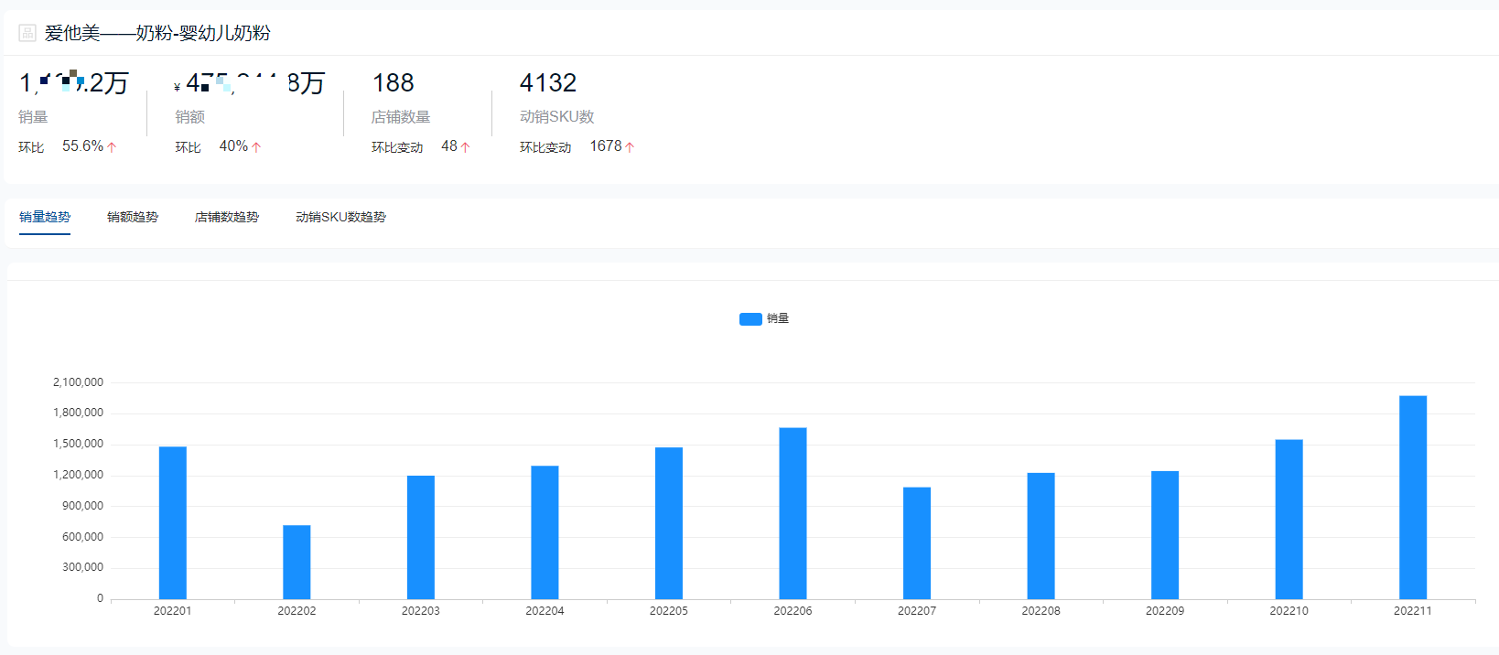Select the 202206 bar in chart
This screenshot has width=1499, height=655.
coord(793,513)
